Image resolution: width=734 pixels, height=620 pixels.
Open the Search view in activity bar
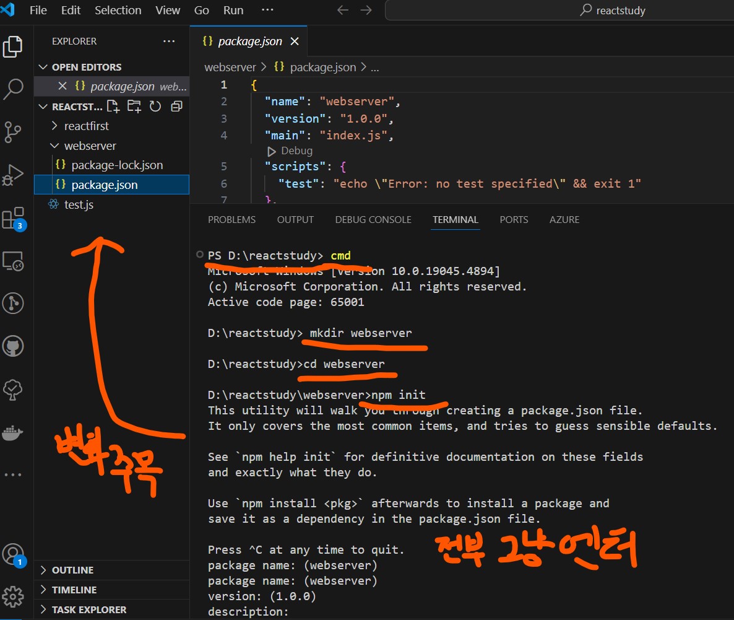(x=12, y=89)
